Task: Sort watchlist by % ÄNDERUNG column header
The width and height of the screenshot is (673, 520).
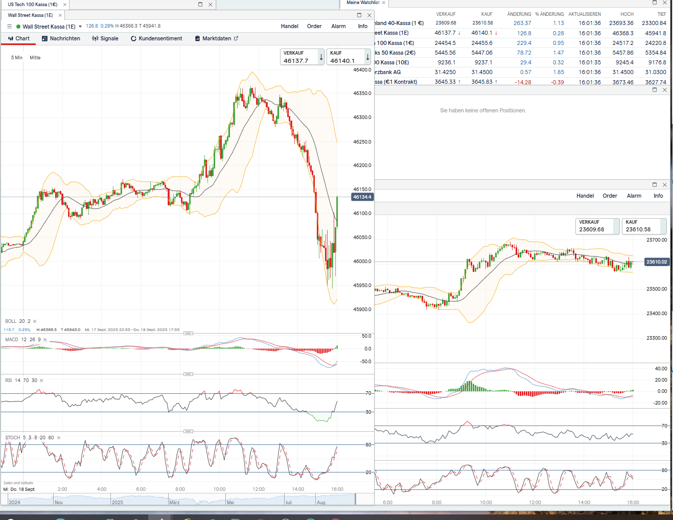Action: (549, 14)
